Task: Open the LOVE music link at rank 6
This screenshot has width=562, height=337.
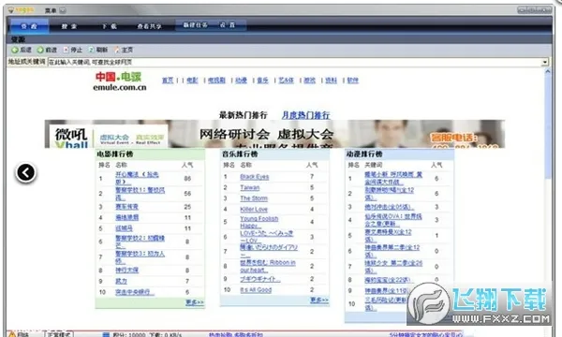Action: (x=267, y=237)
